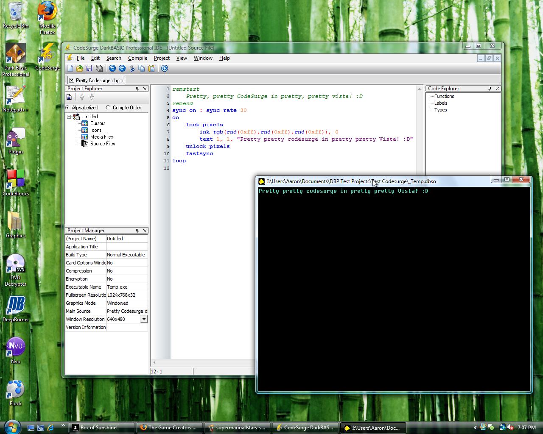
Task: Click the move up arrow in Project Explorer
Action: pos(82,97)
